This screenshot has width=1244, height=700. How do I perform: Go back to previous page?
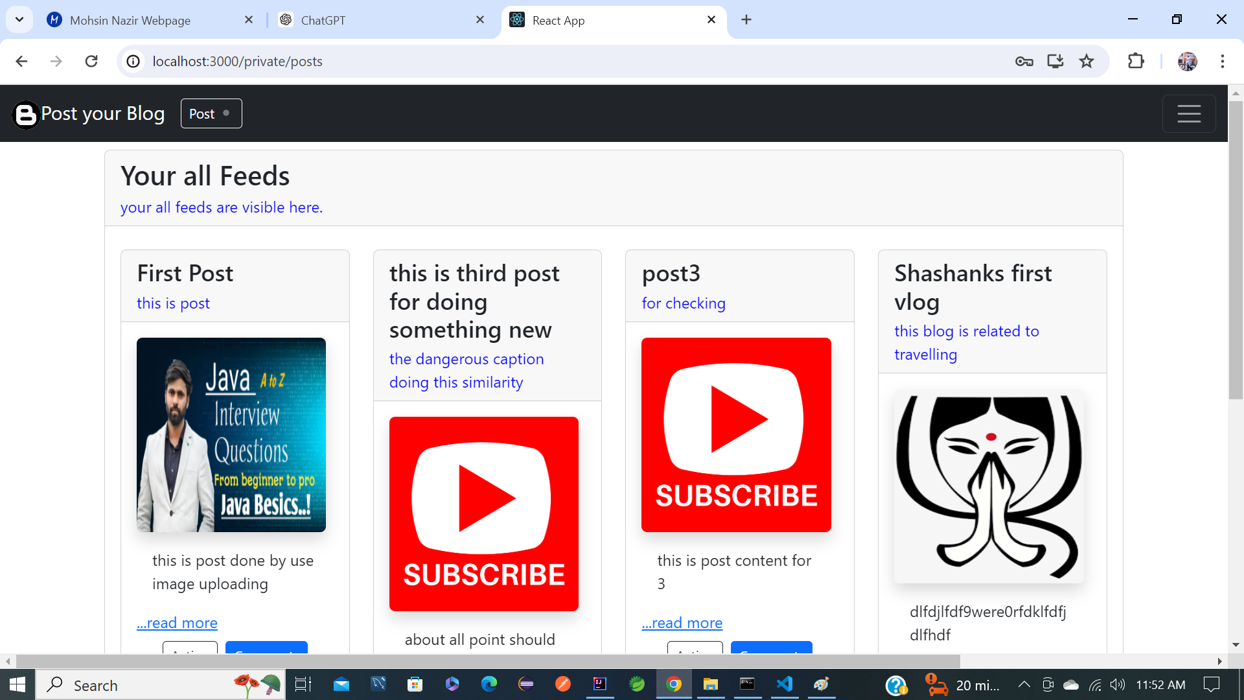(x=21, y=61)
